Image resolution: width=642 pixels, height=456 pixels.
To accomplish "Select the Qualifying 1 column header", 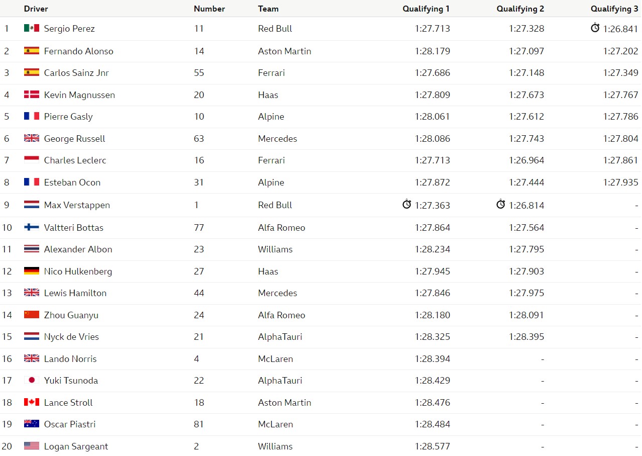I will tap(426, 9).
